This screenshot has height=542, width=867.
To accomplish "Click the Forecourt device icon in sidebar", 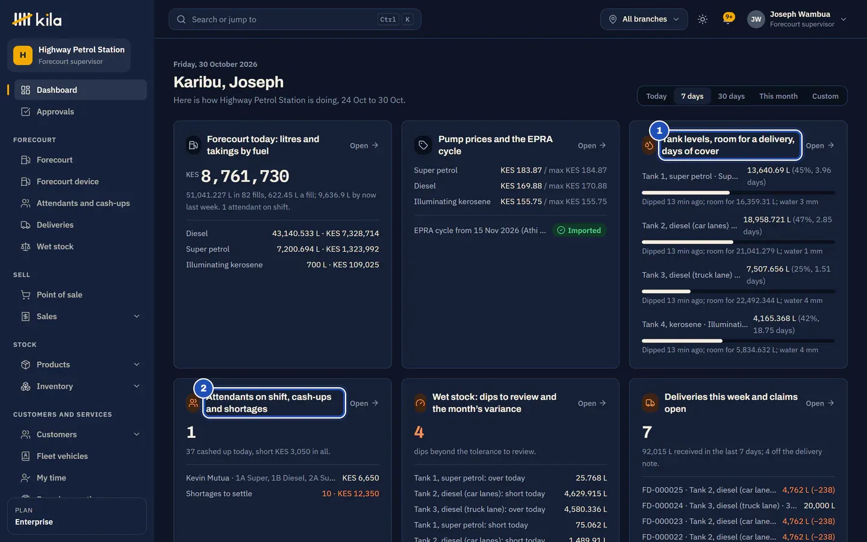I will coord(25,181).
